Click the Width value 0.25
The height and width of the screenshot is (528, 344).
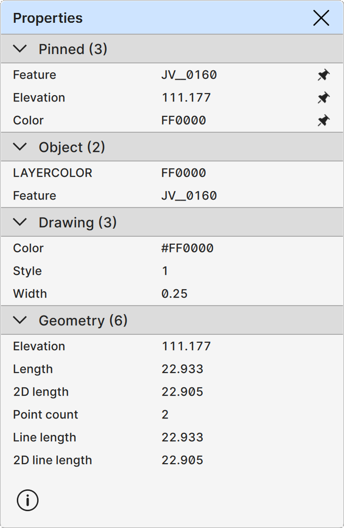[x=174, y=294]
